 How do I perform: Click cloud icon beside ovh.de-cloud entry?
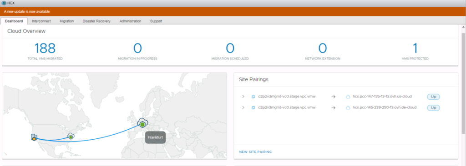tap(348, 107)
